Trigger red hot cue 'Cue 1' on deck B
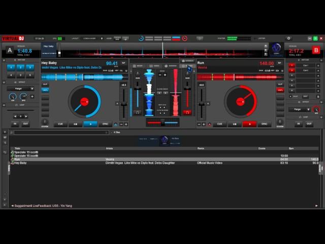This screenshot has width=325, height=244. coord(292,66)
